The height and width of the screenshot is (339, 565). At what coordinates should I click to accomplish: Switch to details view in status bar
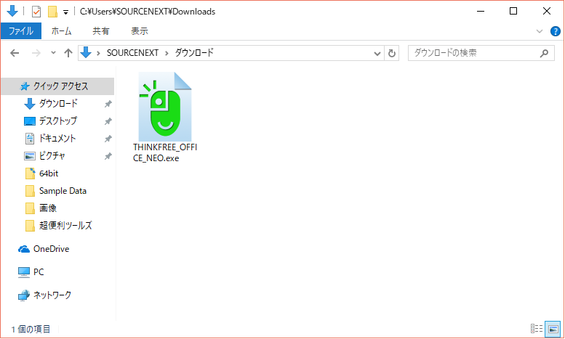pyautogui.click(x=537, y=328)
